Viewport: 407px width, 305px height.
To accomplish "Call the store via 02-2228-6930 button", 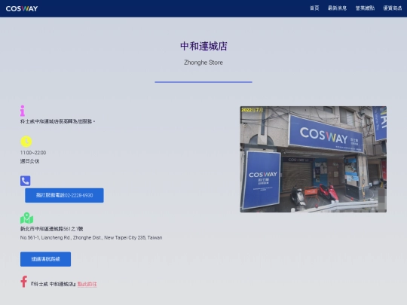I will [64, 195].
